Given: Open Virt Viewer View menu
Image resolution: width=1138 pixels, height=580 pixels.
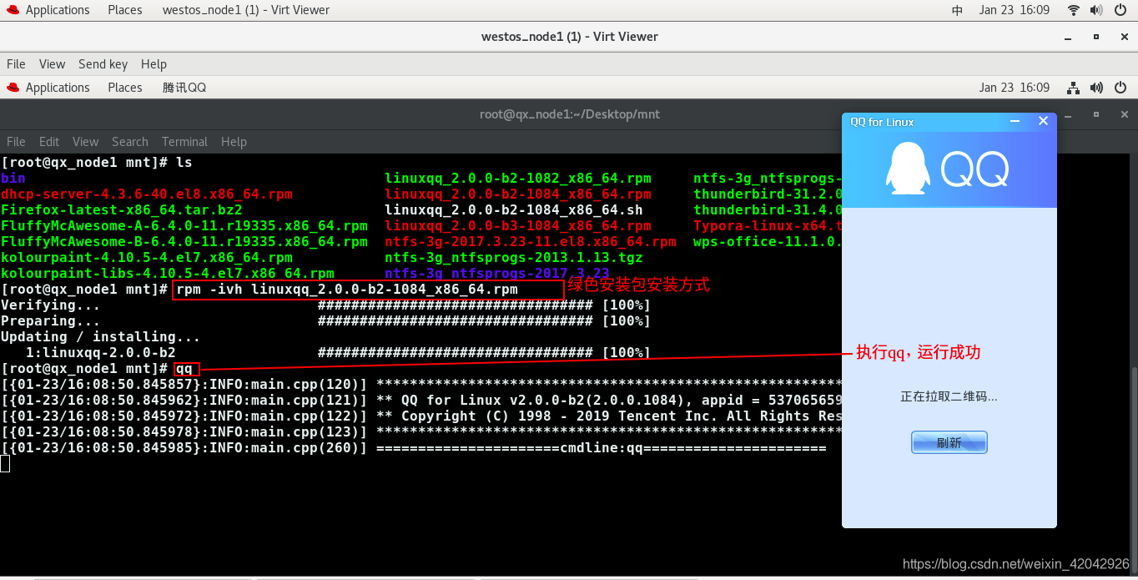Looking at the screenshot, I should (x=52, y=64).
